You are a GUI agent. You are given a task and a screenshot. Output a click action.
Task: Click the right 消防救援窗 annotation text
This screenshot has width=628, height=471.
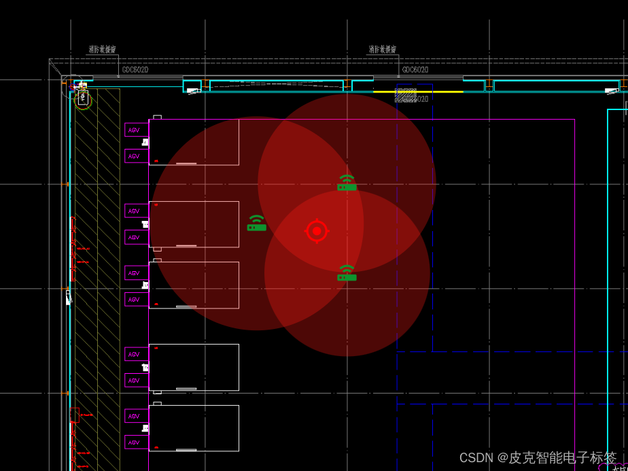tap(383, 49)
